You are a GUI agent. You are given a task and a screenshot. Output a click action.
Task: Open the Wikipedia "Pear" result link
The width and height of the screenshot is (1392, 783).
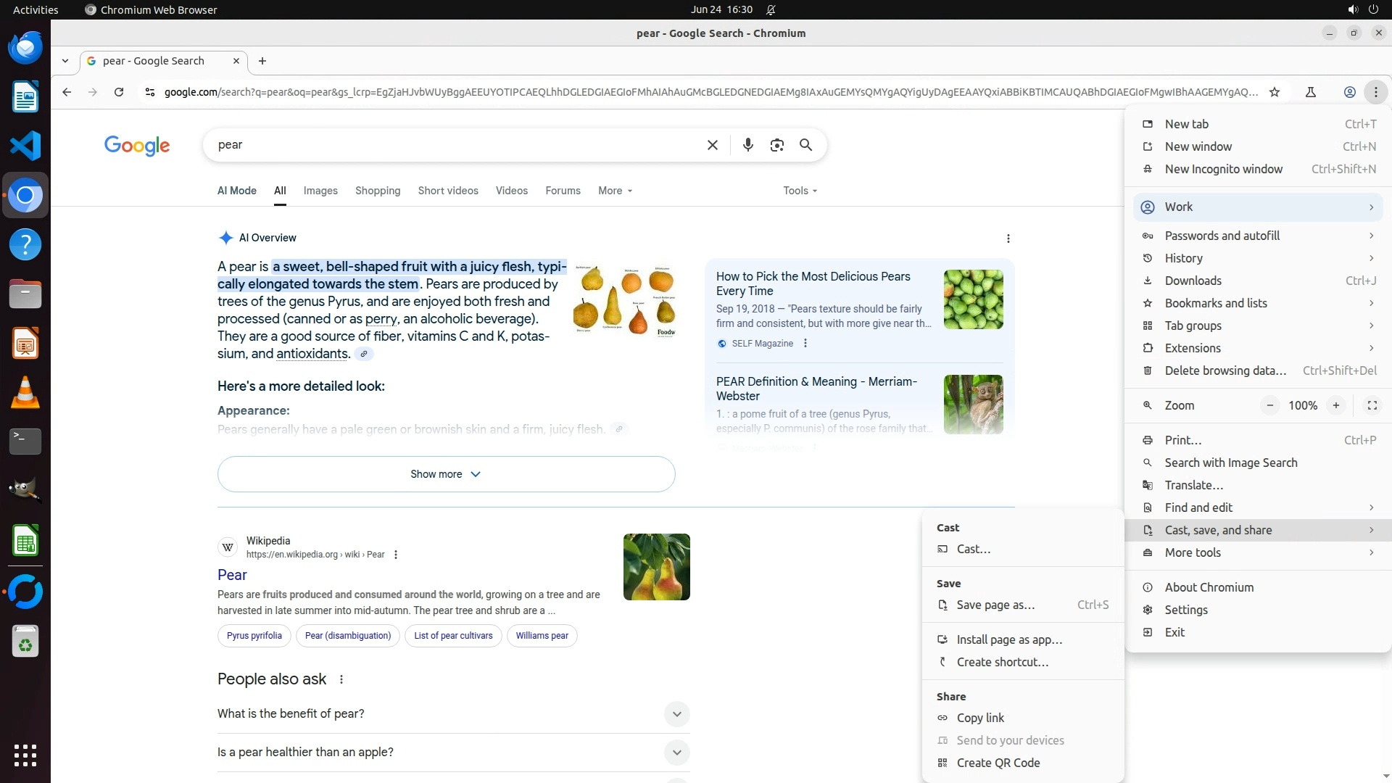[232, 575]
